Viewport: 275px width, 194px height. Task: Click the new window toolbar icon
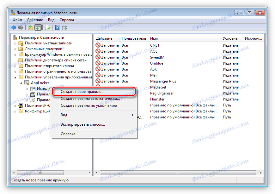pos(64,27)
